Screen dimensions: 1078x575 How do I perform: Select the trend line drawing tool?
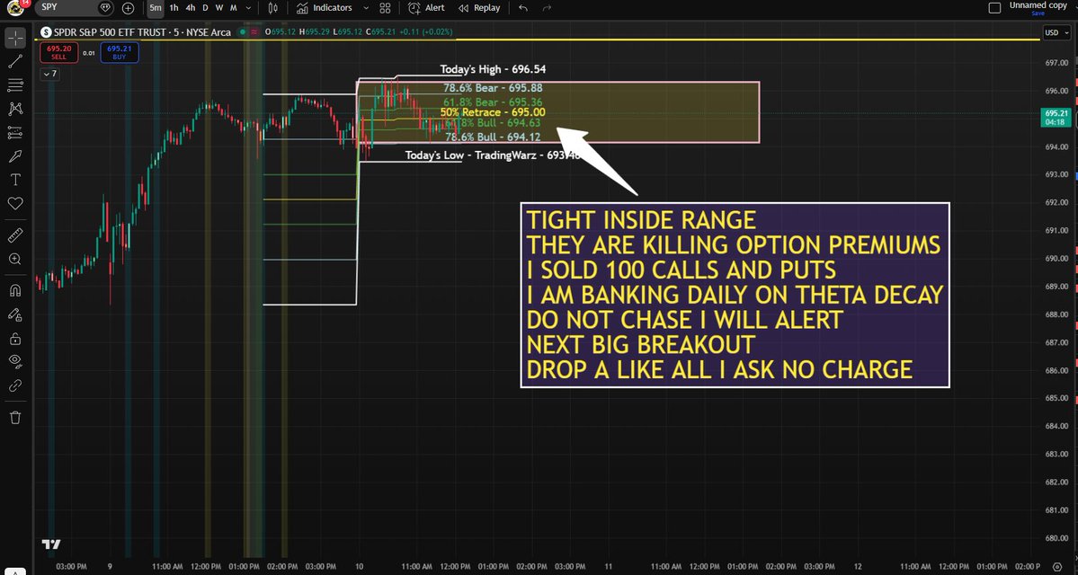(15, 62)
